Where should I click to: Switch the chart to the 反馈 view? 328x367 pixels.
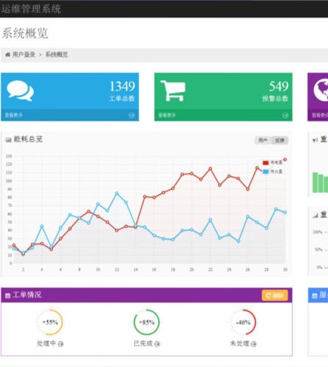tap(279, 140)
